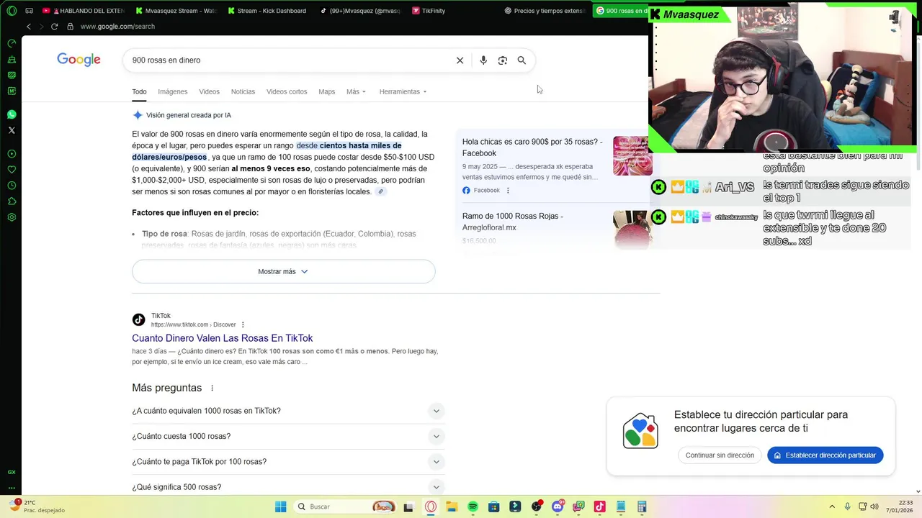This screenshot has height=518, width=922.
Task: Open GX Control speedometer icon in sidebar
Action: (12, 43)
